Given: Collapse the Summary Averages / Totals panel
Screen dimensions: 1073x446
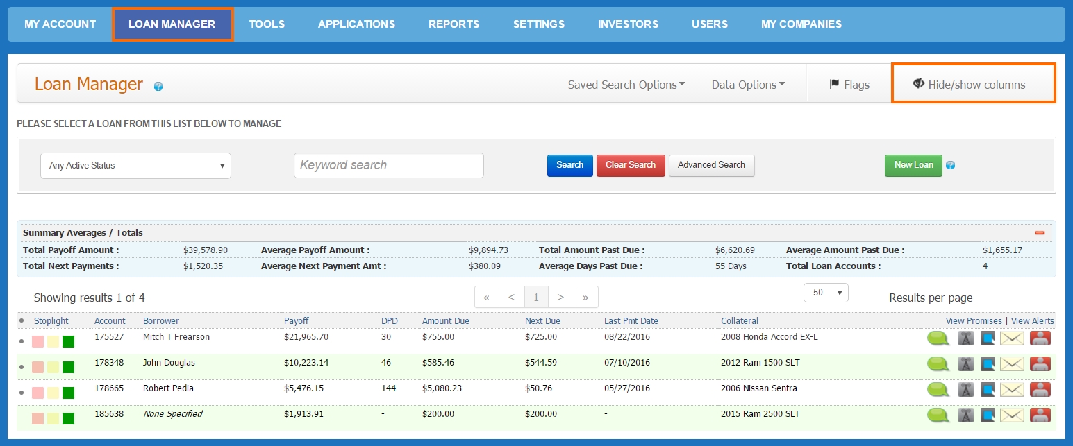Looking at the screenshot, I should click(x=1040, y=233).
